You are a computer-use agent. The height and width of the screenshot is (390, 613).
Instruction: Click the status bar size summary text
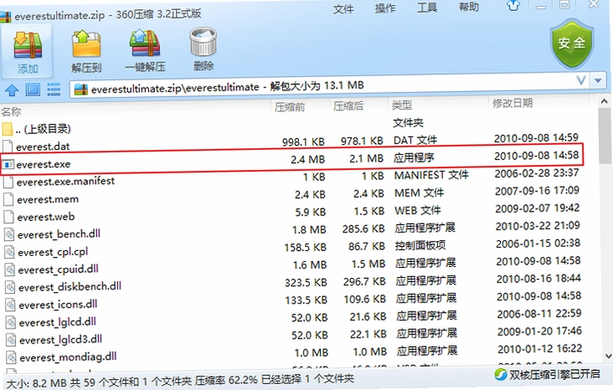tap(180, 380)
